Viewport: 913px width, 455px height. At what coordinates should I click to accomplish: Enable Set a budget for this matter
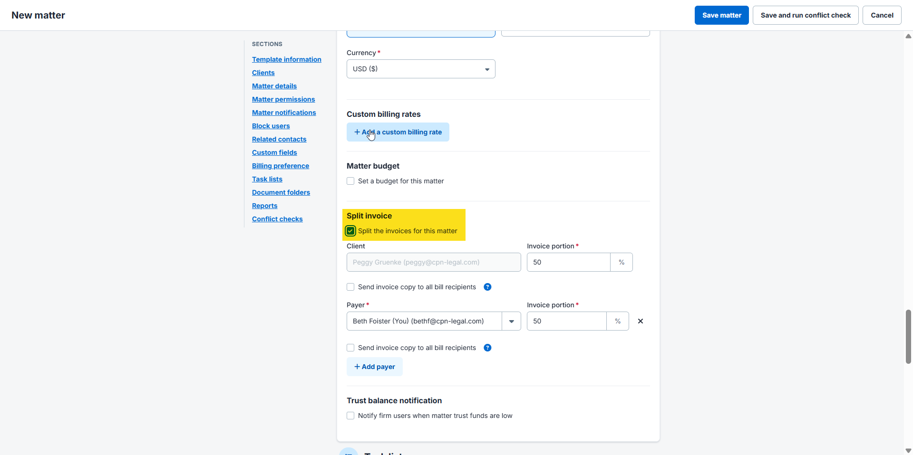click(x=350, y=181)
